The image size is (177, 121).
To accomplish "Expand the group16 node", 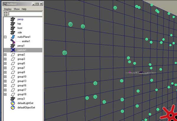I will click(x=5, y=85).
